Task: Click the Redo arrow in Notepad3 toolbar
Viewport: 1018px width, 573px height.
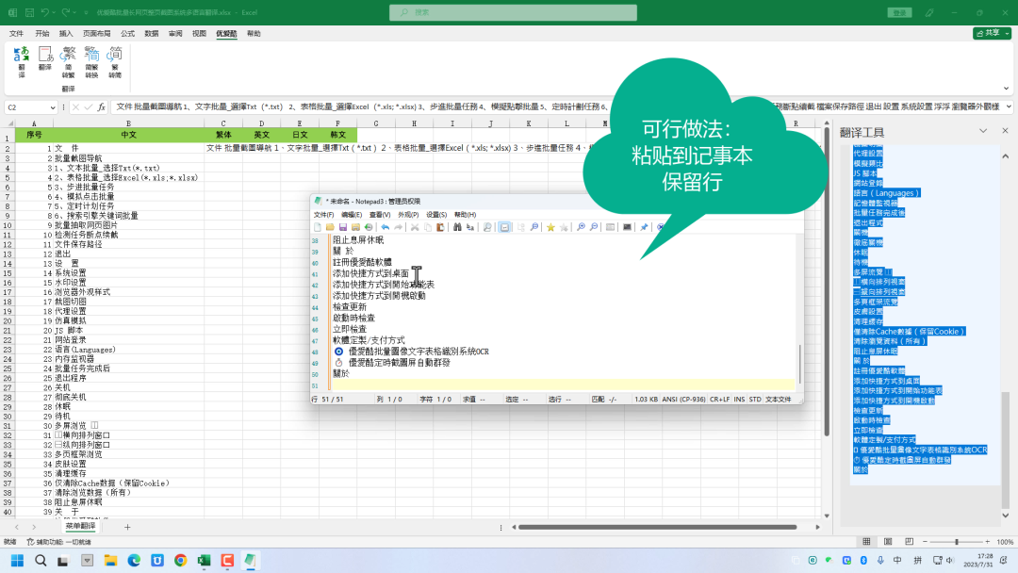Action: coord(398,227)
